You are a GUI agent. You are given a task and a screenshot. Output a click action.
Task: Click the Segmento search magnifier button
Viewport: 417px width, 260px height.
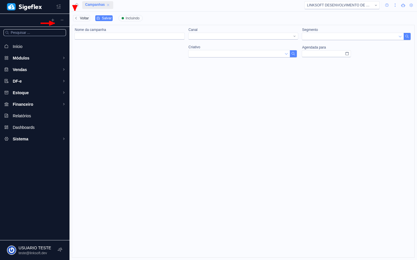click(407, 36)
